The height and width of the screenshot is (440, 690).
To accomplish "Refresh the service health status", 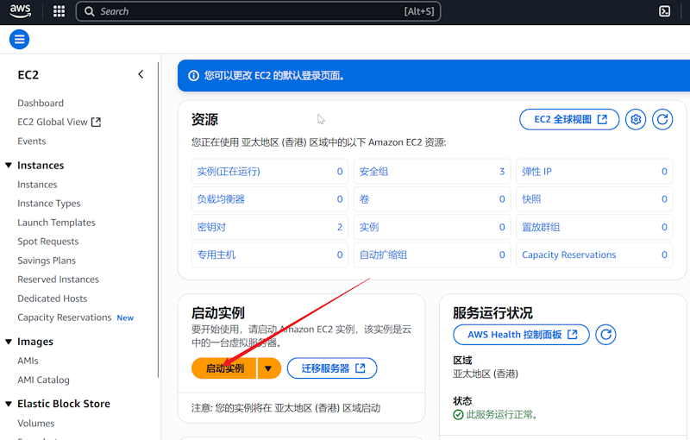I will (x=606, y=335).
